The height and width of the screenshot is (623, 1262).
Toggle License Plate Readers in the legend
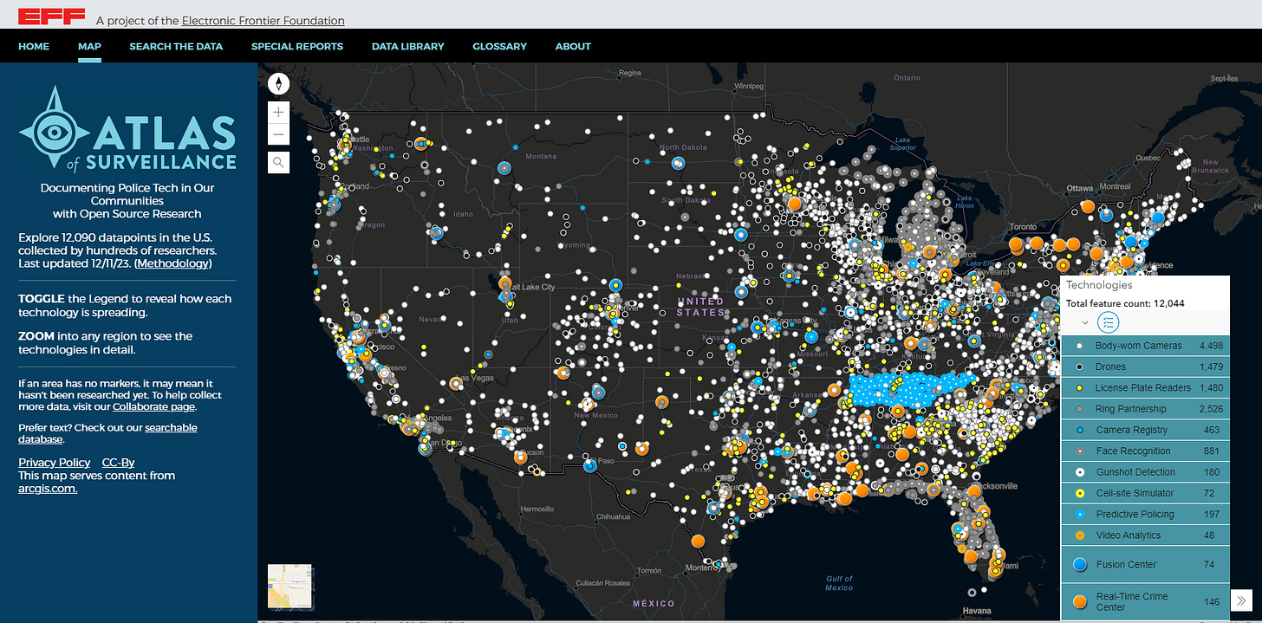[1145, 388]
